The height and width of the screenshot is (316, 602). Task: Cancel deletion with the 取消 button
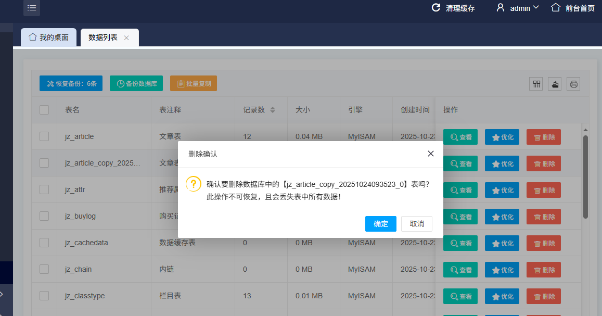click(x=417, y=224)
